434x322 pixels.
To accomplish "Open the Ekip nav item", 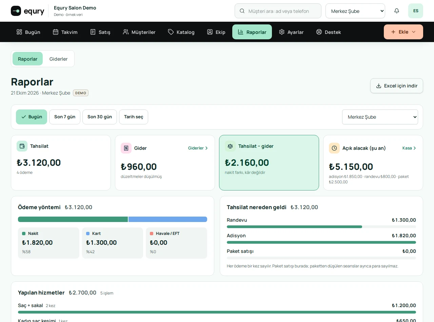I will pos(216,32).
